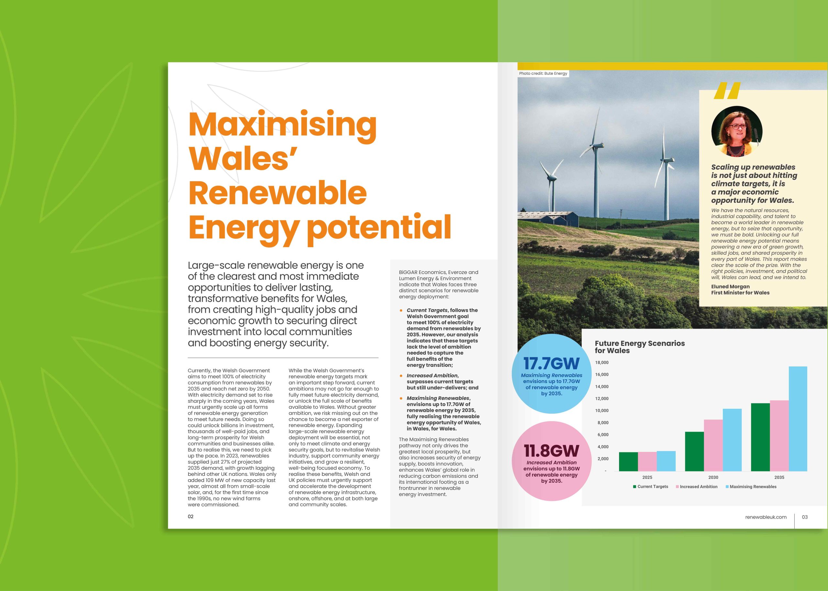Click the blue Maximising Renewables legend swatch
The width and height of the screenshot is (828, 591).
click(727, 487)
